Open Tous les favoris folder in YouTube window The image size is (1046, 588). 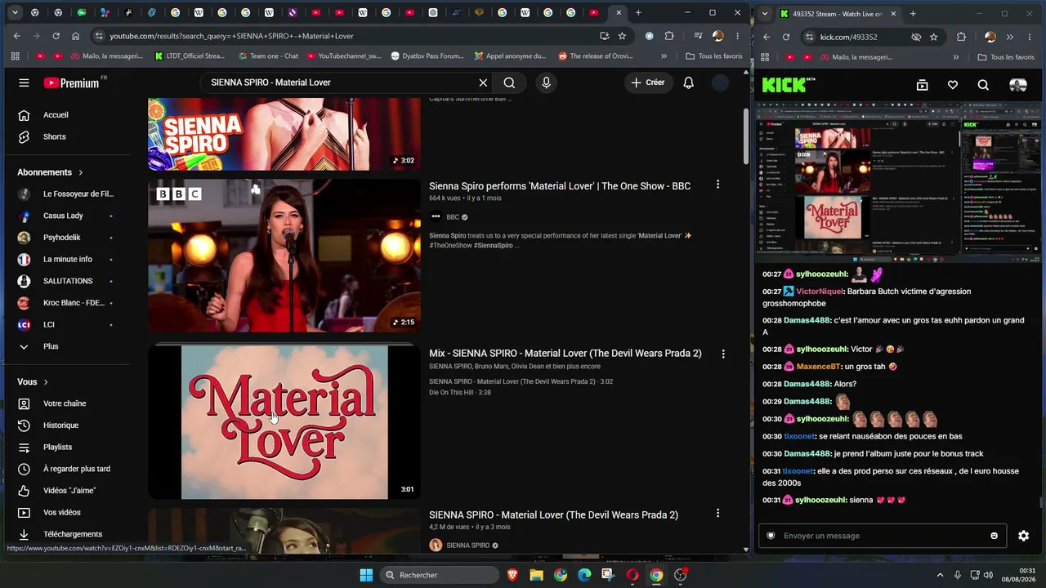(714, 56)
